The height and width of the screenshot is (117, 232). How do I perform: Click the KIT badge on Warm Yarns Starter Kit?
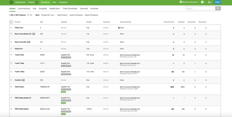click(34, 34)
